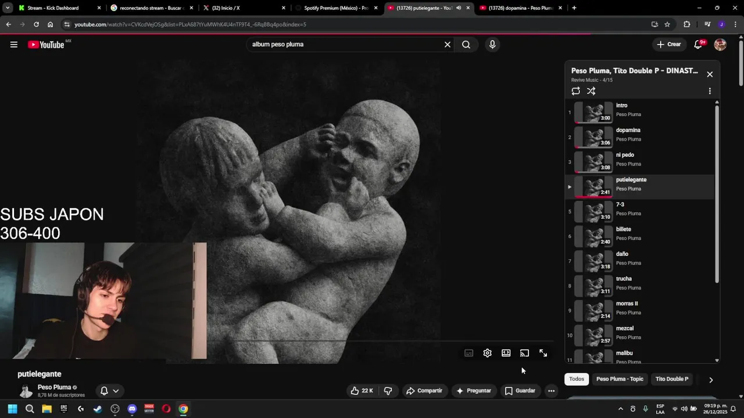Select Peso Pluma - Topic chip

point(620,379)
